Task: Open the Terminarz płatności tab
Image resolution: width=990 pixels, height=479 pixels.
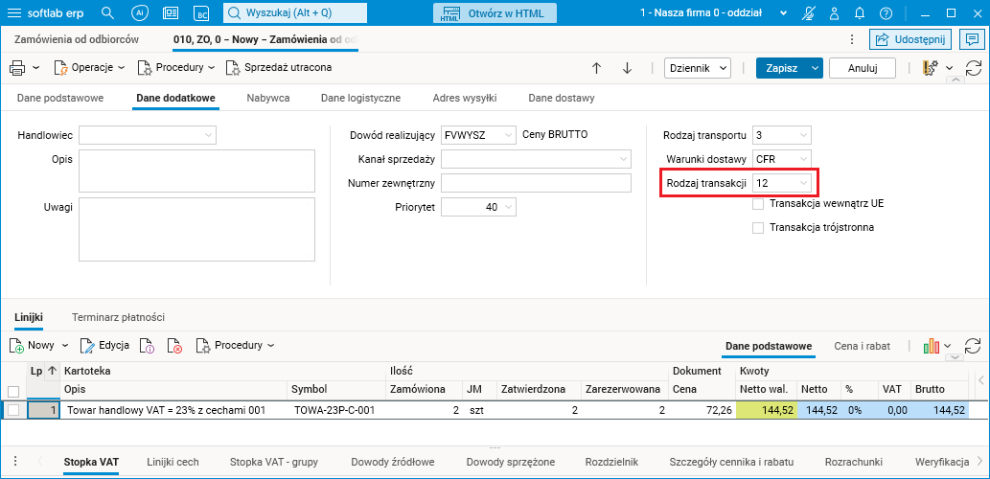Action: pyautogui.click(x=119, y=316)
